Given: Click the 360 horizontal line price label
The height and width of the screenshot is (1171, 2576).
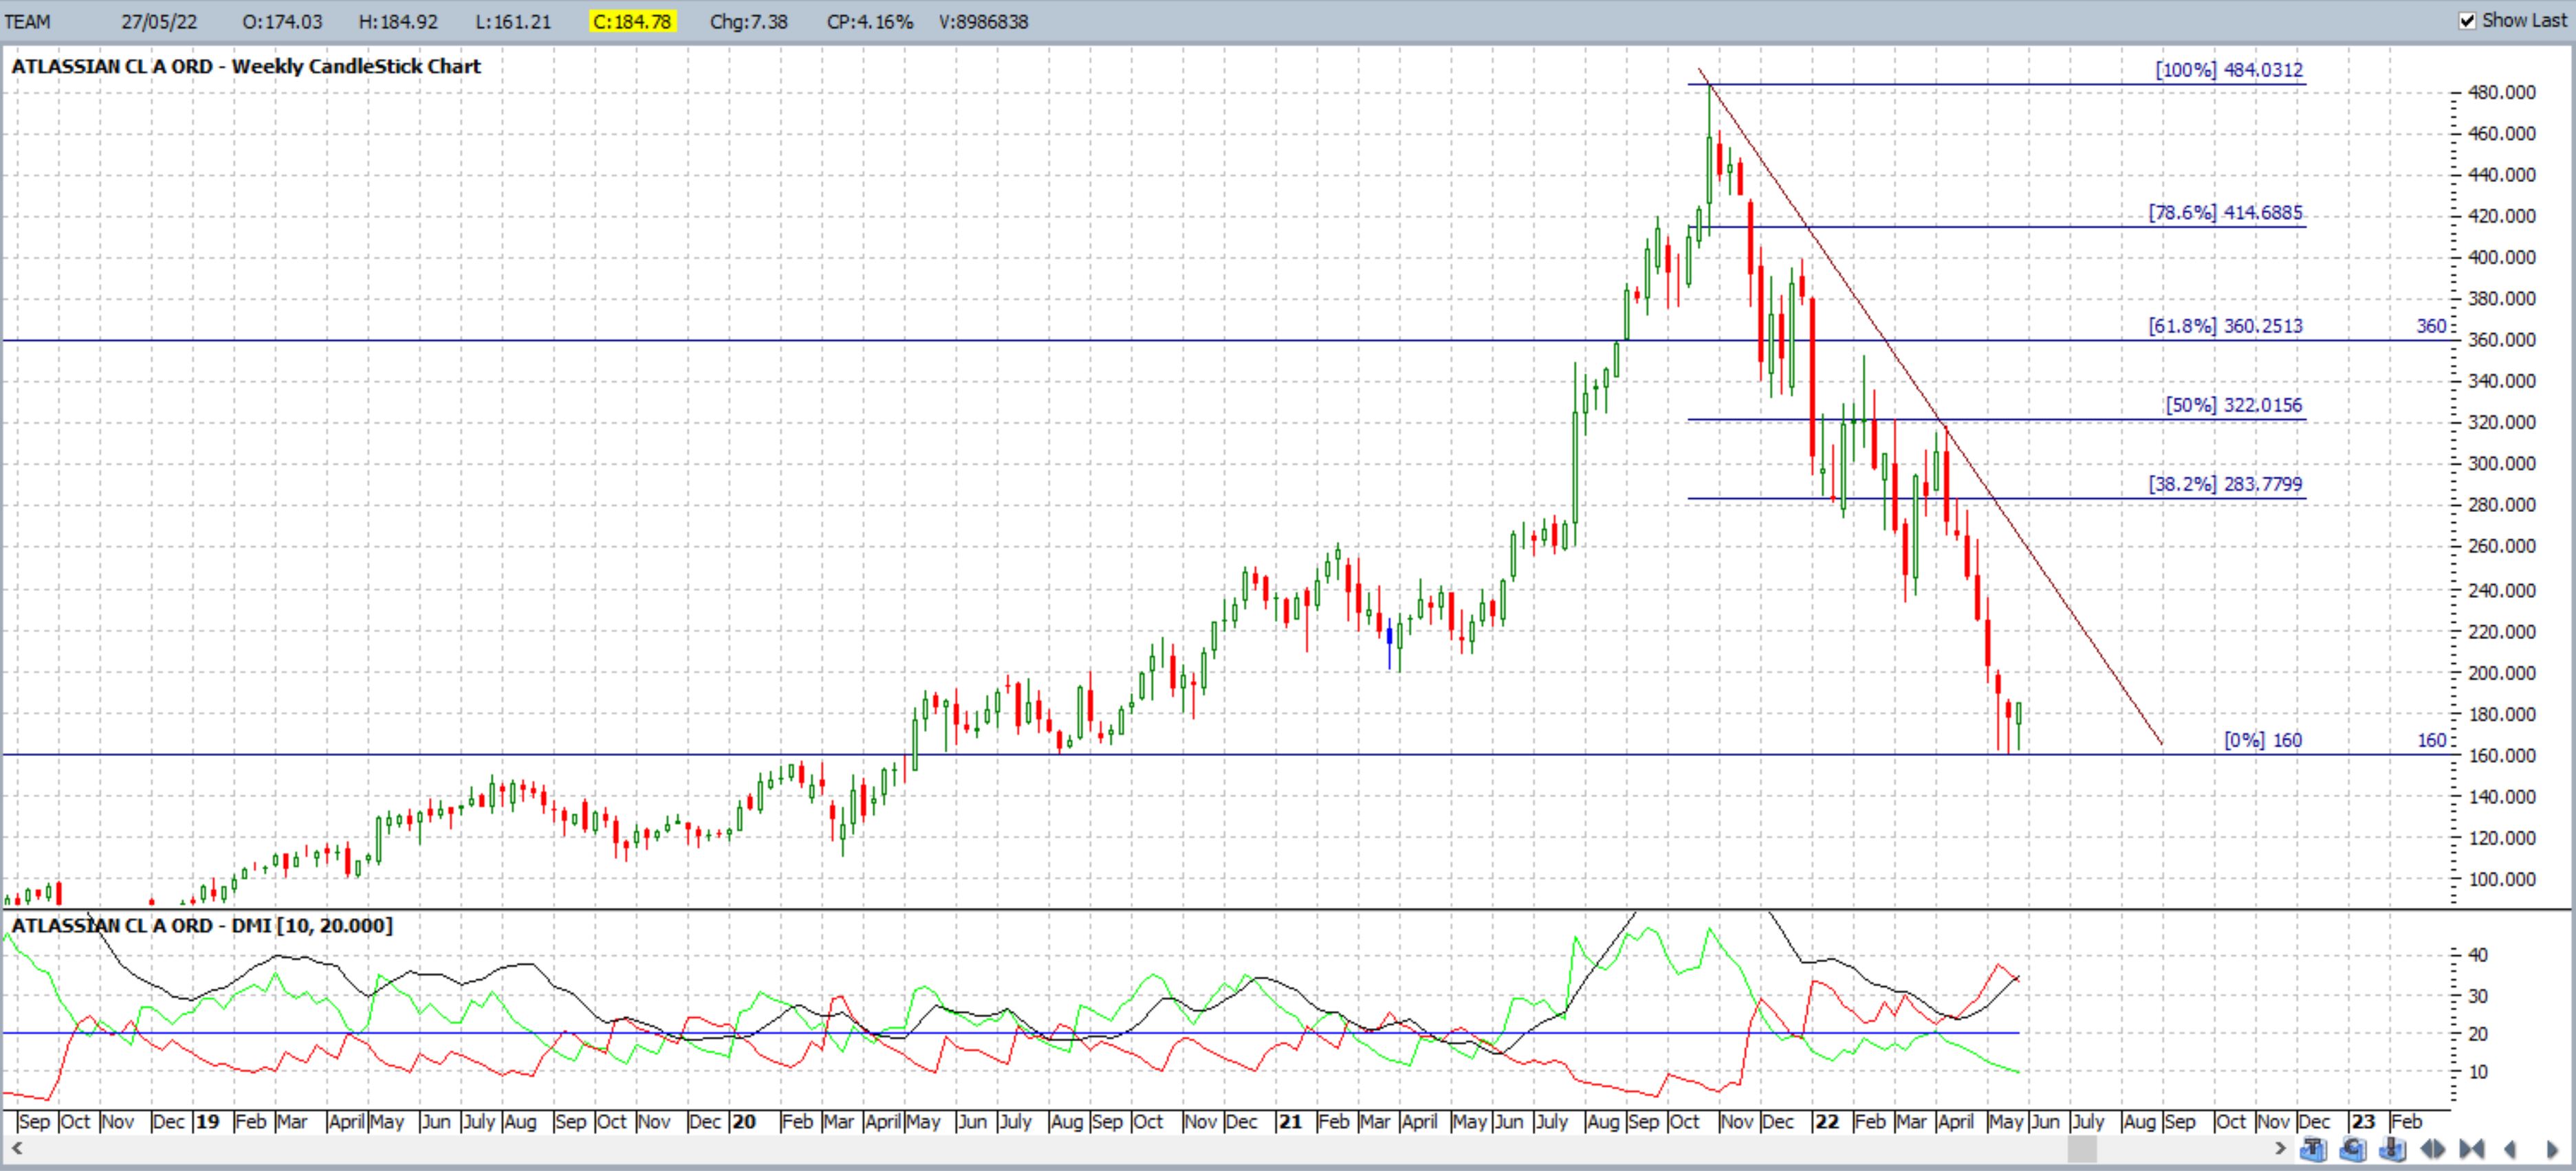Looking at the screenshot, I should click(2431, 326).
